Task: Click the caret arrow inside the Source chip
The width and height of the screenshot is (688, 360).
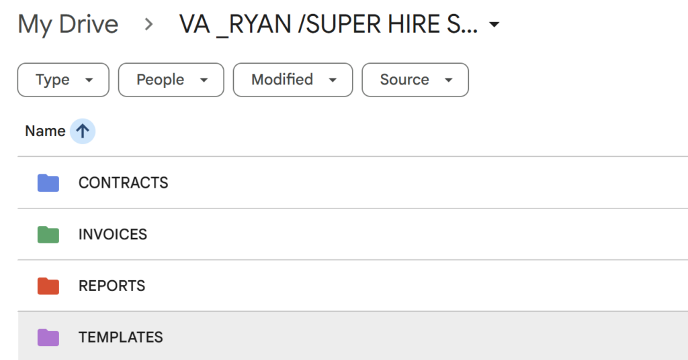Action: [x=448, y=80]
